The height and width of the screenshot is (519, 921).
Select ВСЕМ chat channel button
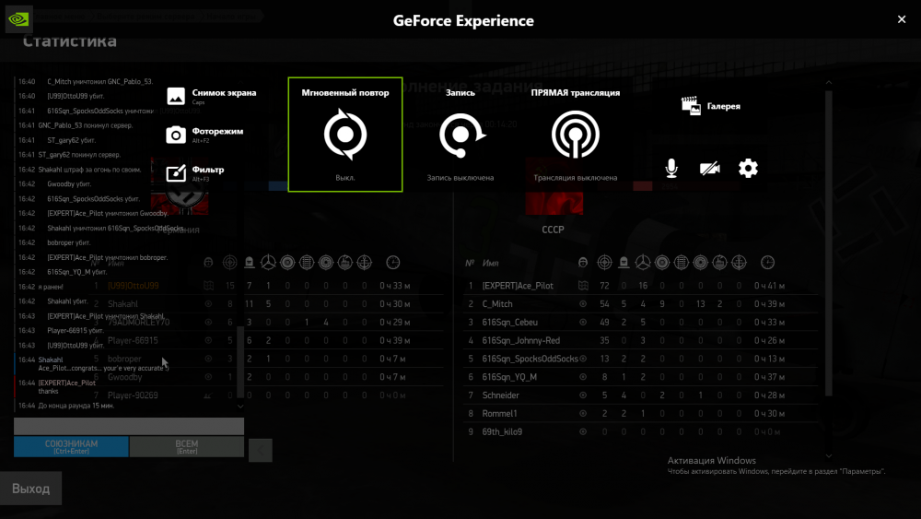coord(187,447)
